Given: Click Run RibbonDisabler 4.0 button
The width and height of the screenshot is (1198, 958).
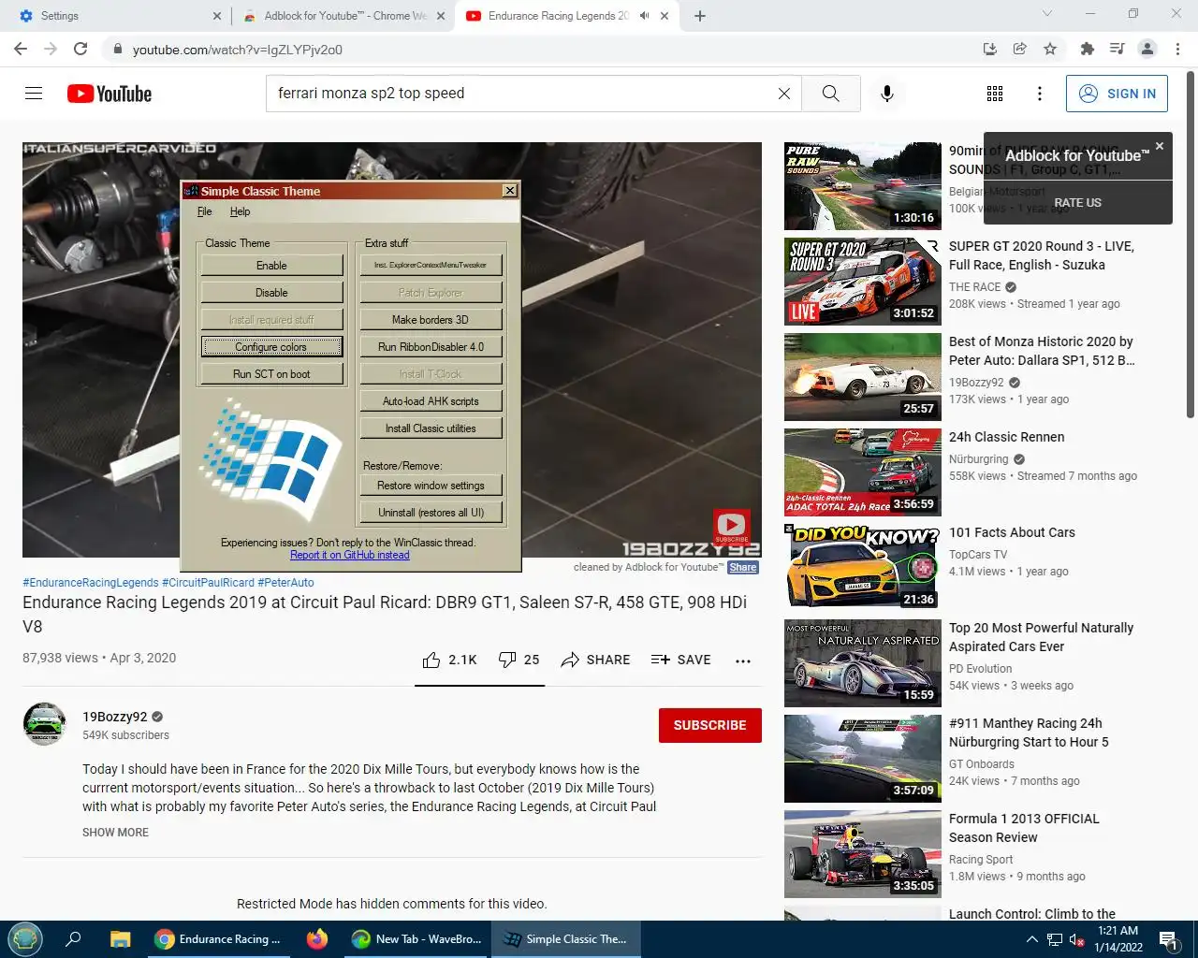Looking at the screenshot, I should pyautogui.click(x=431, y=347).
